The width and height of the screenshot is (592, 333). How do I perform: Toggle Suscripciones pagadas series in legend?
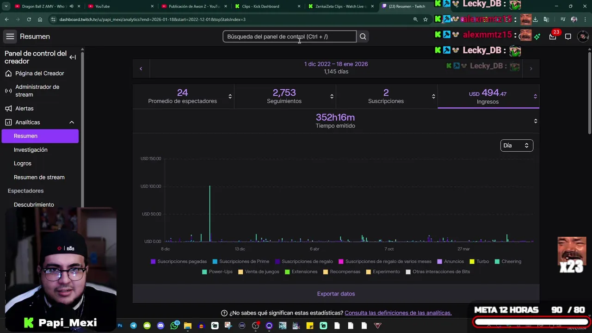tap(179, 261)
